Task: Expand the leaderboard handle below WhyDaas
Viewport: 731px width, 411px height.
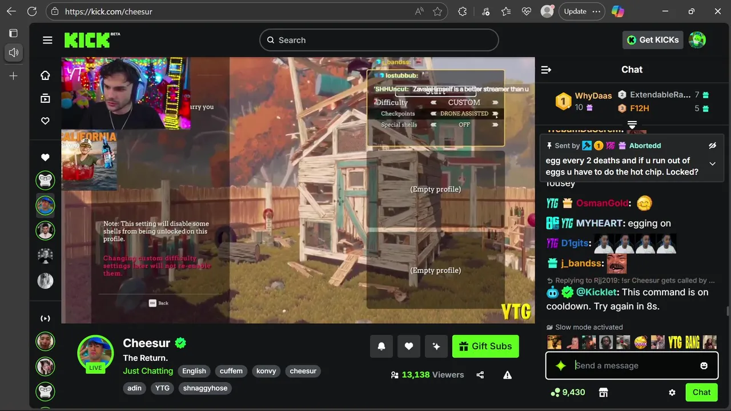Action: (632, 124)
